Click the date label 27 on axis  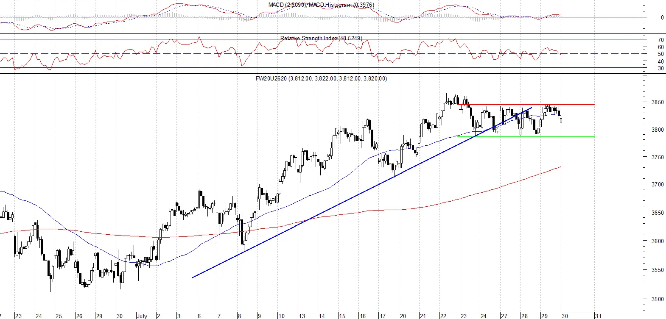[504, 316]
